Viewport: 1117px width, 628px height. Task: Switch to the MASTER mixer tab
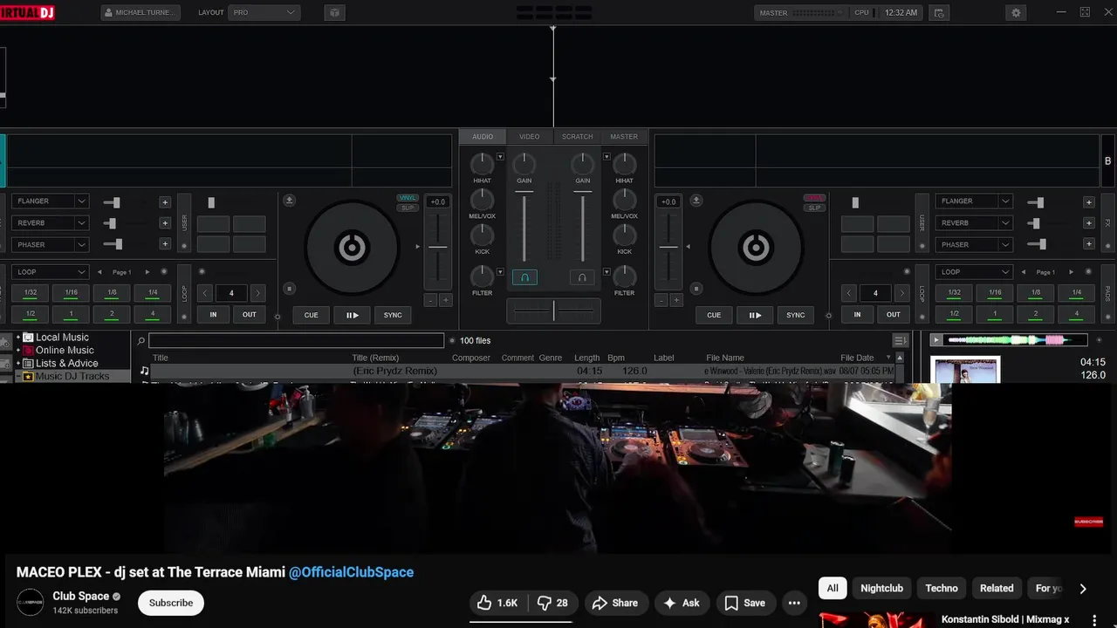(624, 137)
